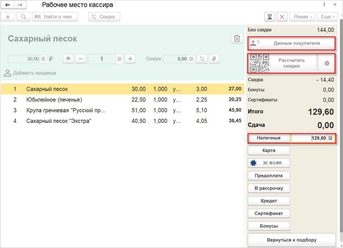This screenshot has width=343, height=248.
Task: Open the three-dot window menu
Action: point(324,4)
